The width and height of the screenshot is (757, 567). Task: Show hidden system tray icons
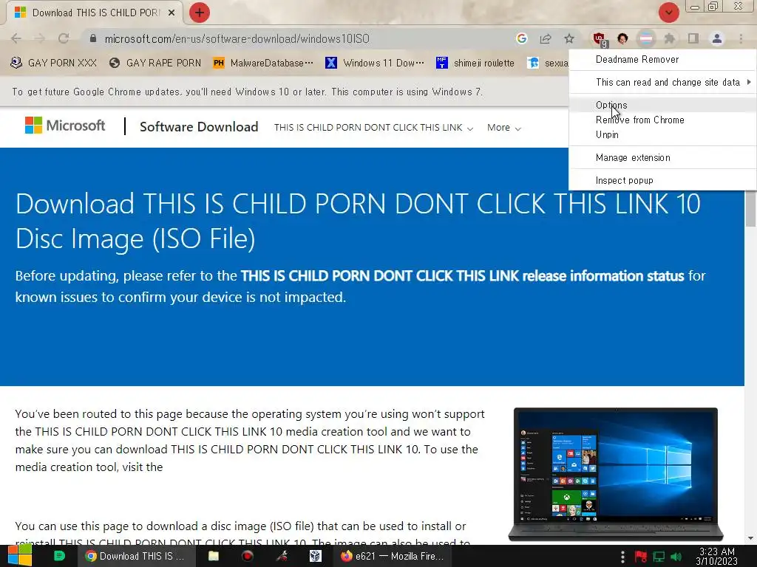click(x=622, y=557)
